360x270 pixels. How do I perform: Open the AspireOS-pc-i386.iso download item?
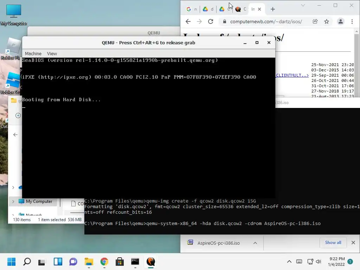[x=218, y=243]
